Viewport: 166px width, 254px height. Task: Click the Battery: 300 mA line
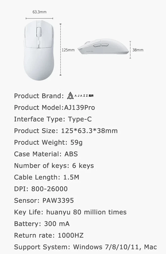coord(42,224)
